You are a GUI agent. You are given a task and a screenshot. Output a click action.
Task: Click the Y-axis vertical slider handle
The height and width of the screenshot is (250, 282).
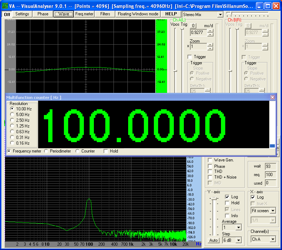pyautogui.click(x=213, y=198)
